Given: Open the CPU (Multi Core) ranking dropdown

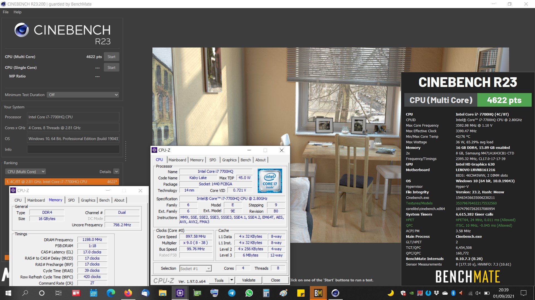Looking at the screenshot, I should (x=25, y=172).
